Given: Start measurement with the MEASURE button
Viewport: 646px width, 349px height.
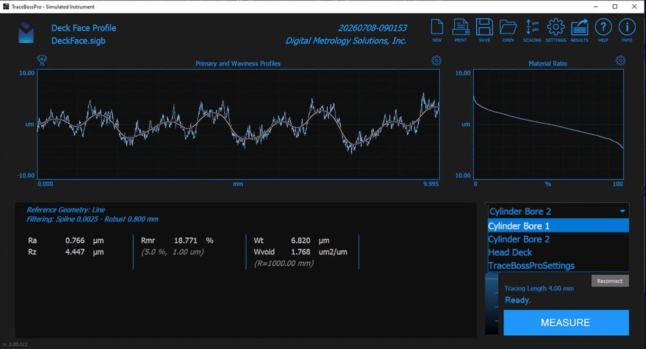Looking at the screenshot, I should click(566, 323).
